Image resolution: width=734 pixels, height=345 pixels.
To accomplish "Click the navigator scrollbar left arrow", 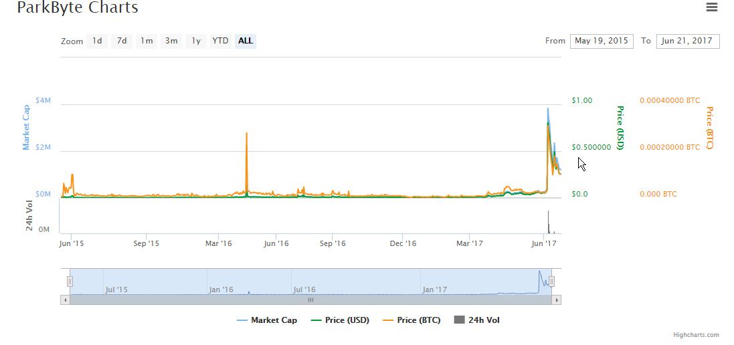I will pos(65,300).
